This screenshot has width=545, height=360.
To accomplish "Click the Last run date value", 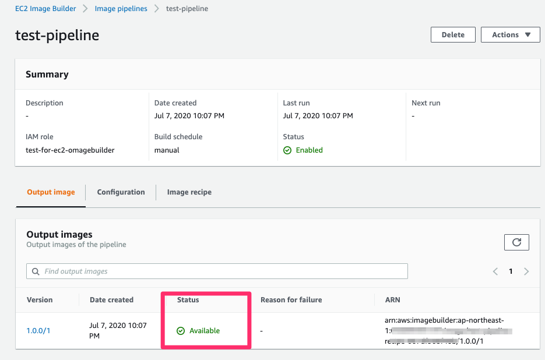I will [318, 116].
